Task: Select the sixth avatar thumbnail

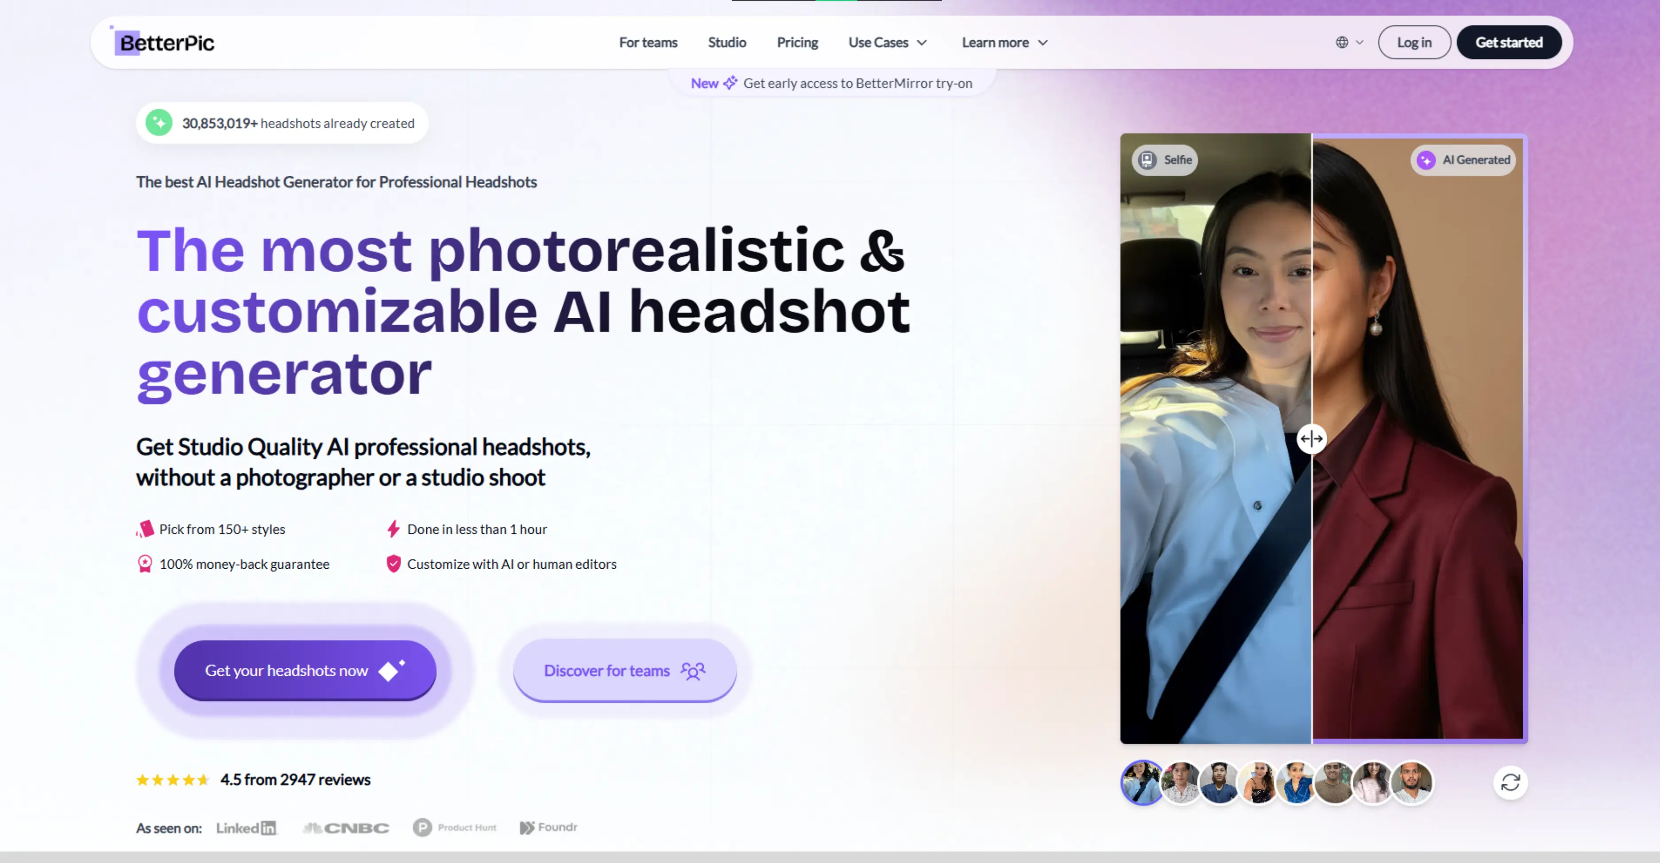Action: (x=1335, y=782)
